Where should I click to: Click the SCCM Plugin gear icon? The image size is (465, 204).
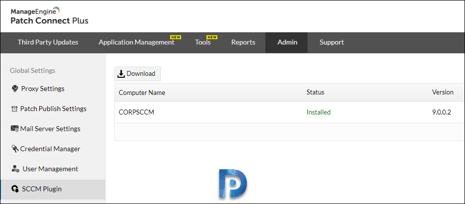coord(15,189)
